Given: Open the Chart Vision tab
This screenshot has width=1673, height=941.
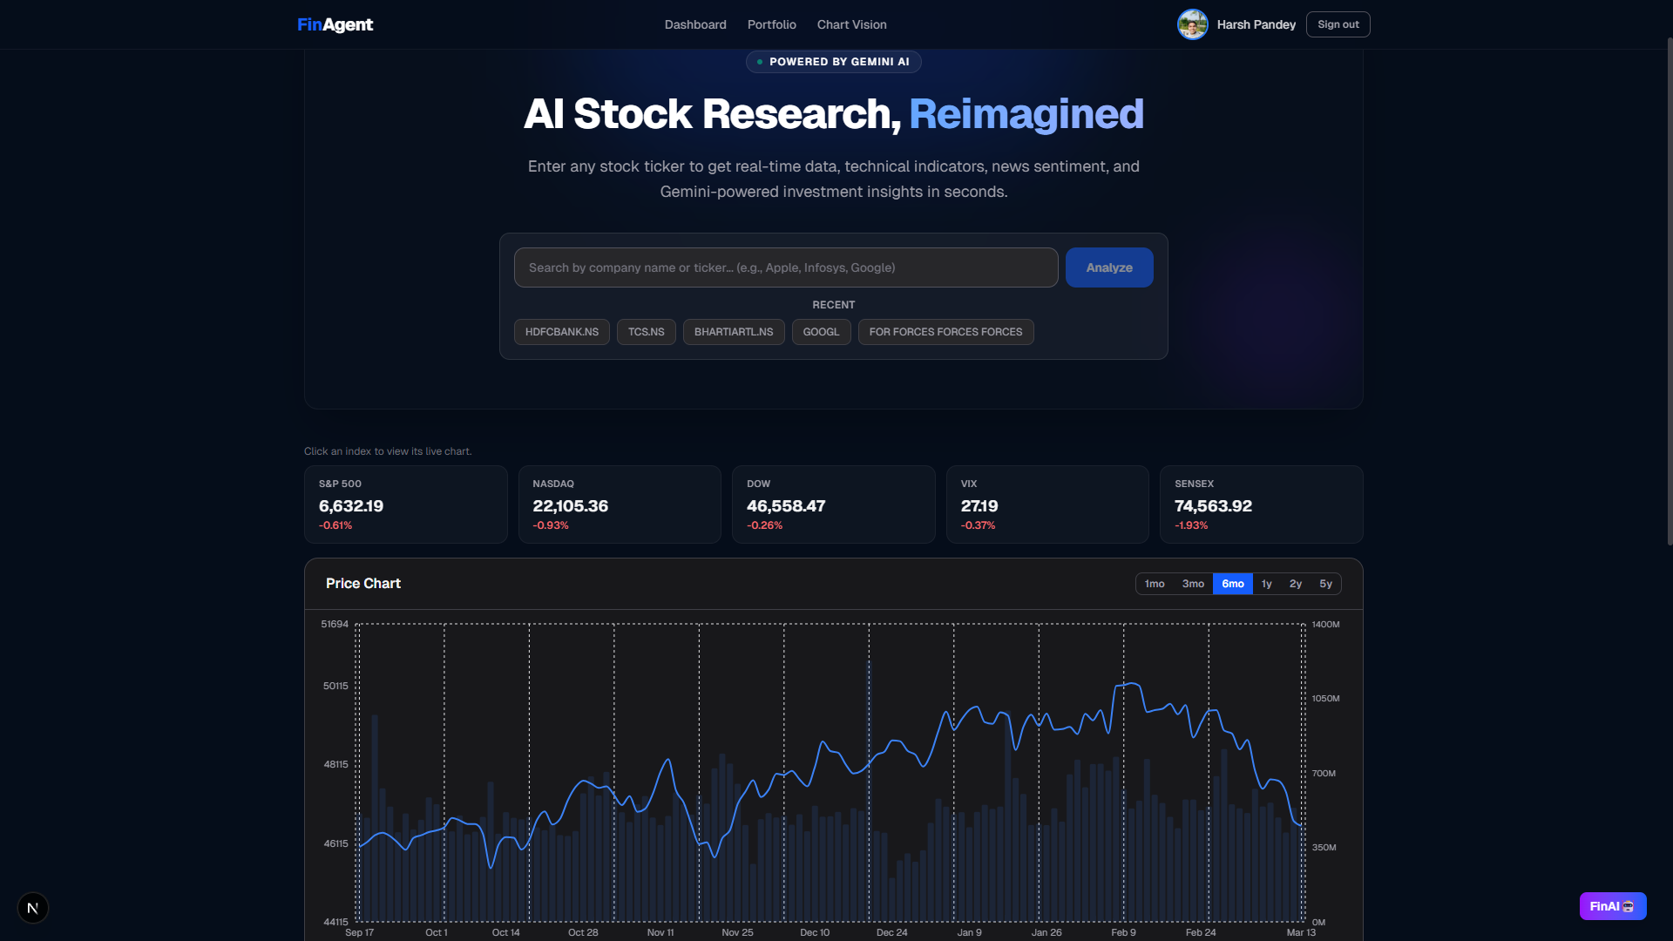Looking at the screenshot, I should [x=851, y=24].
